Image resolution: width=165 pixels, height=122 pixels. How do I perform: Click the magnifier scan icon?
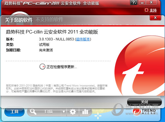33,112
